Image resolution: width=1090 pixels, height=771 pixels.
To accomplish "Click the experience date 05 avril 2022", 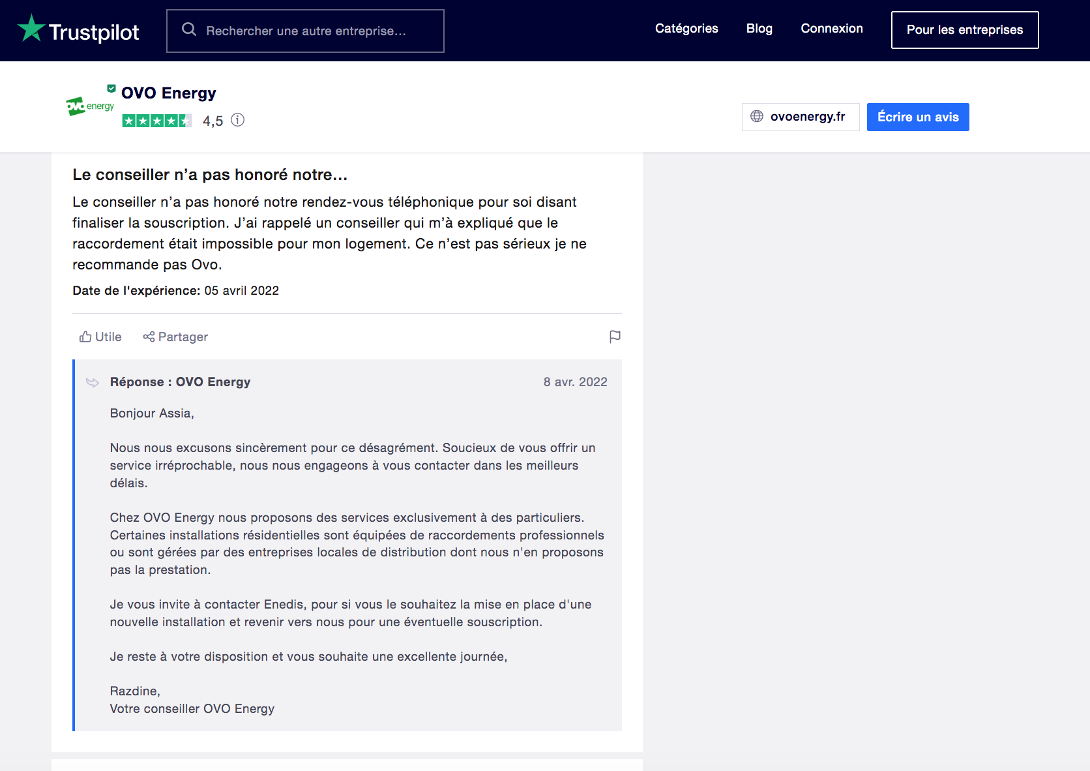I will click(242, 290).
